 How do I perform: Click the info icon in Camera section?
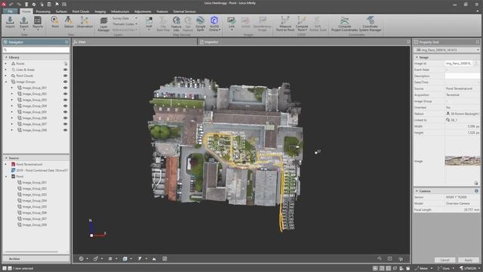click(x=476, y=191)
